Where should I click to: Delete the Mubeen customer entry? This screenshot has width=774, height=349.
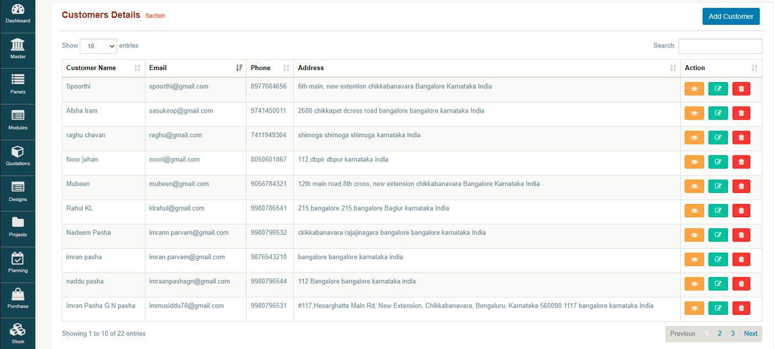pos(741,186)
